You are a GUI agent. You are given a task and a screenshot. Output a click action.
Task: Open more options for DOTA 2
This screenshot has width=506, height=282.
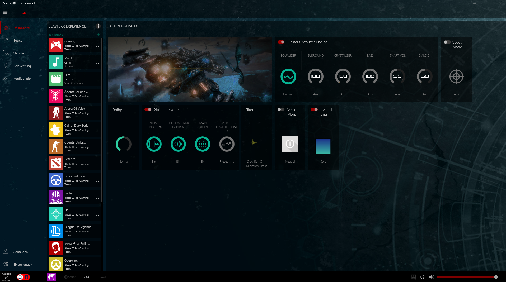(x=98, y=165)
